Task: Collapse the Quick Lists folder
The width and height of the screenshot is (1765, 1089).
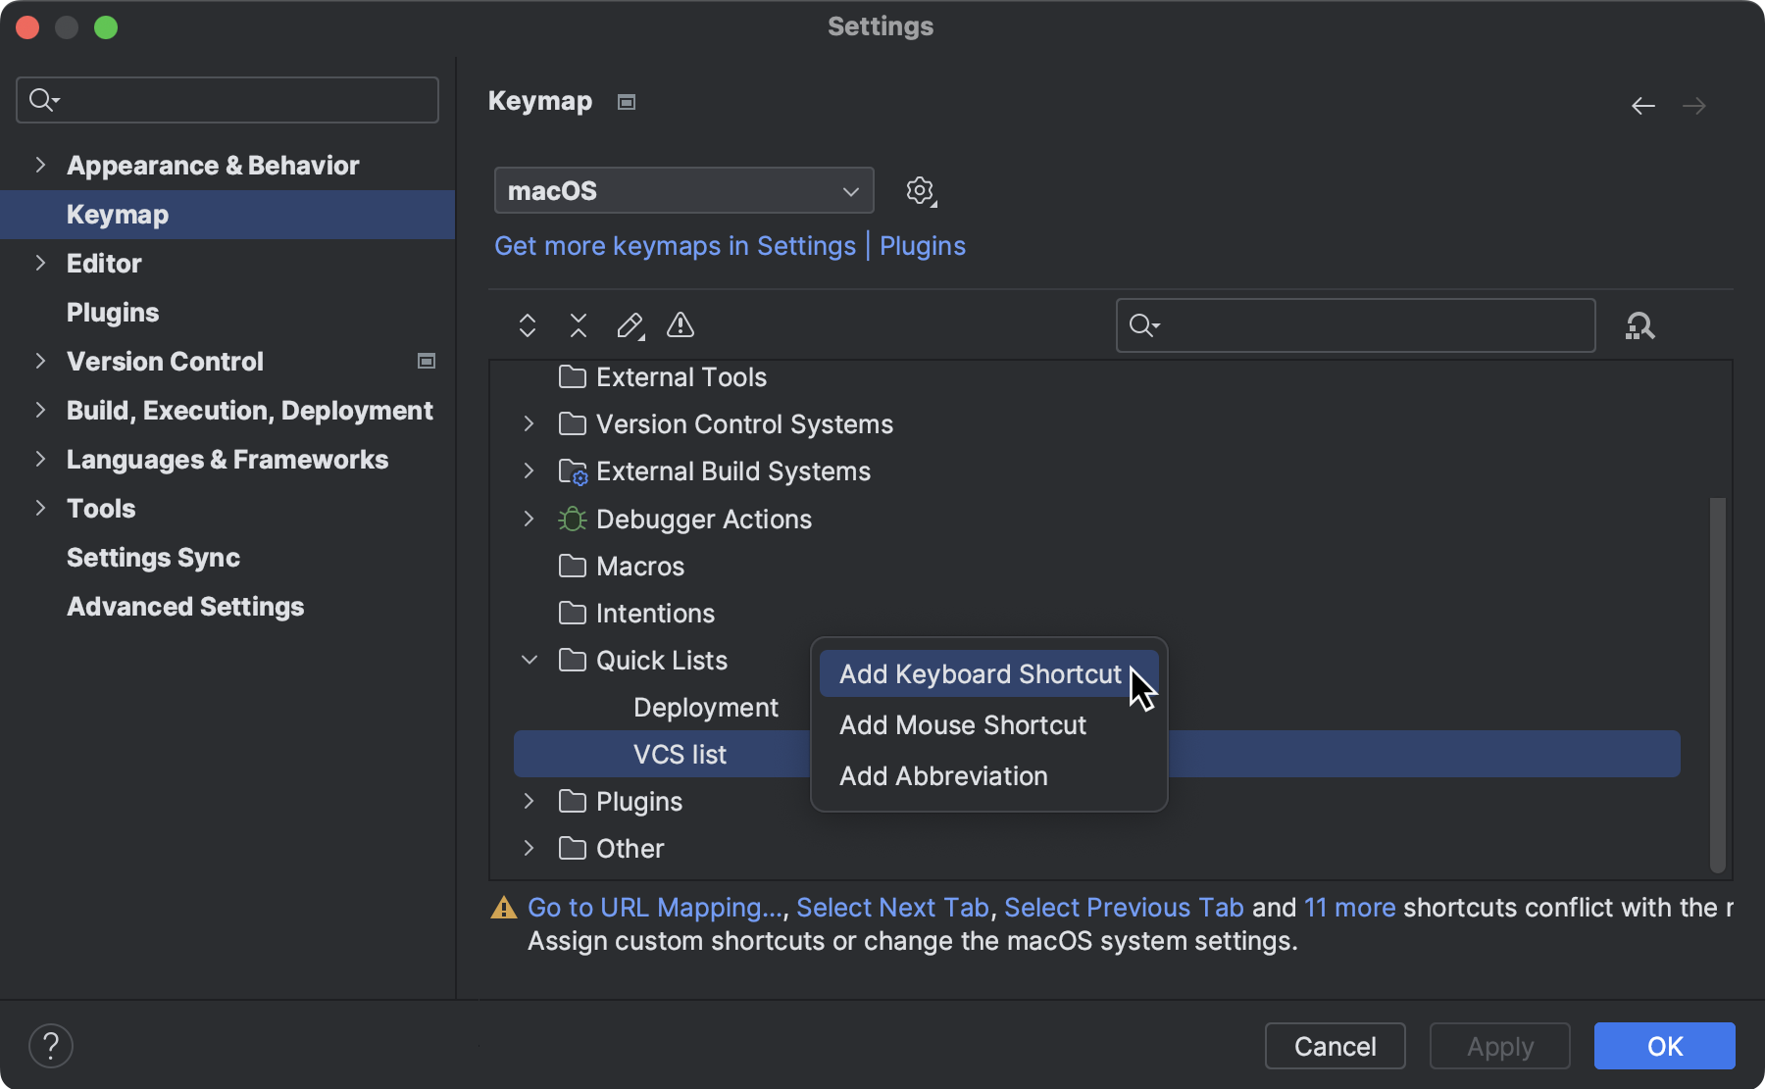Action: coord(529,660)
